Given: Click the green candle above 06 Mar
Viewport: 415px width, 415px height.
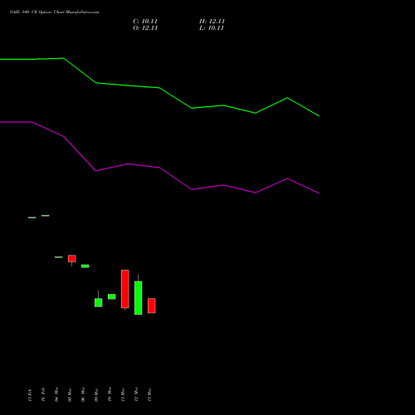Looking at the screenshot, I should (85, 266).
